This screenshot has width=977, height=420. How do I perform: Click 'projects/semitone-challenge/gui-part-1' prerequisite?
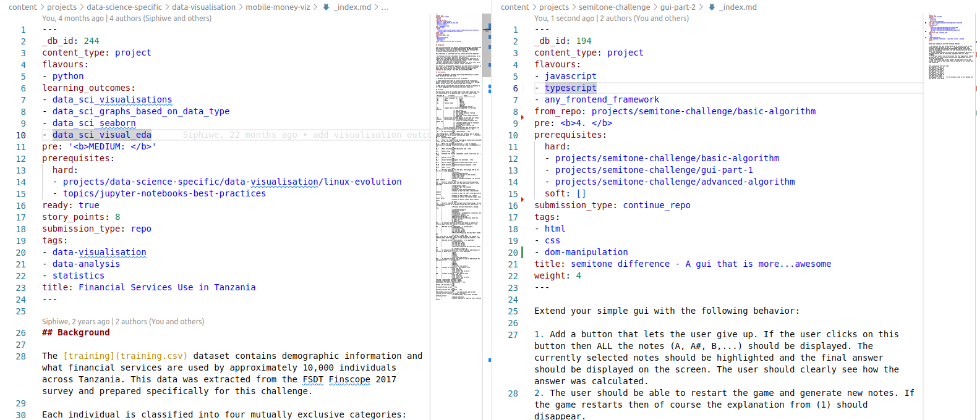pos(654,170)
